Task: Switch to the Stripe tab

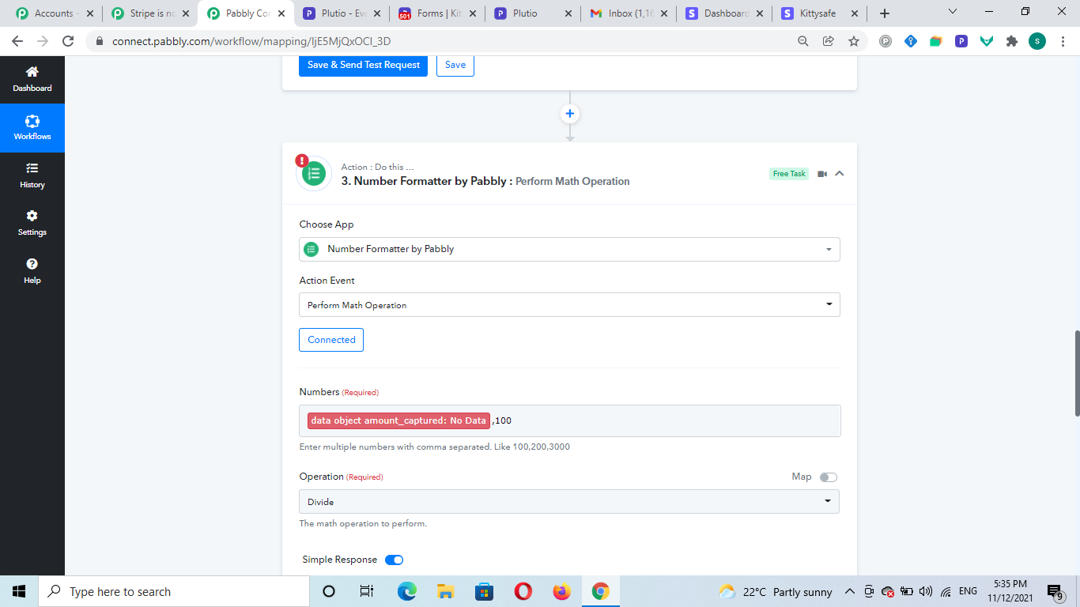Action: tap(152, 13)
